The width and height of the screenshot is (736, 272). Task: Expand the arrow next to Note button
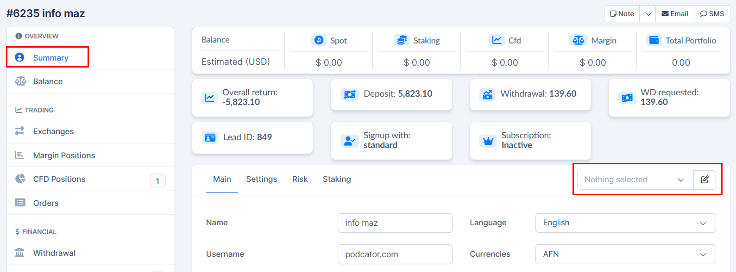pos(648,14)
